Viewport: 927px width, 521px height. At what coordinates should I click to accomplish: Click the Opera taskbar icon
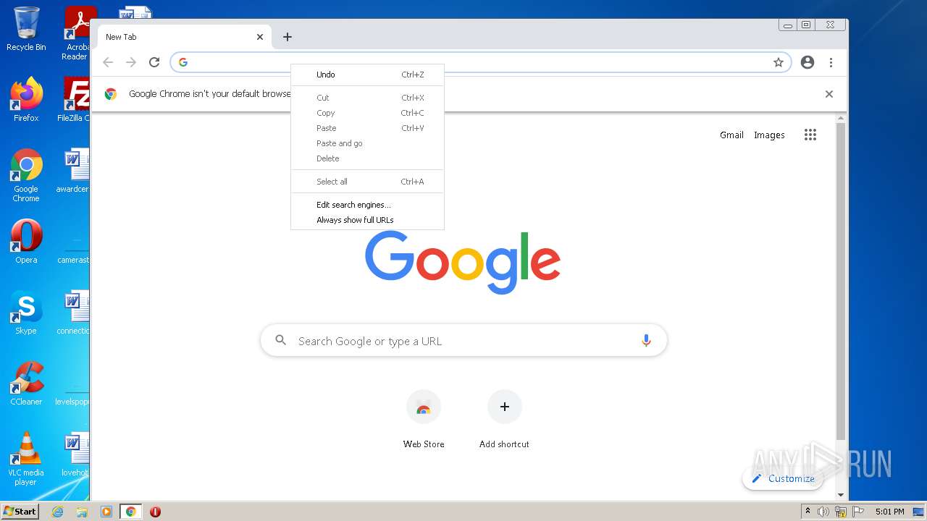click(x=155, y=512)
